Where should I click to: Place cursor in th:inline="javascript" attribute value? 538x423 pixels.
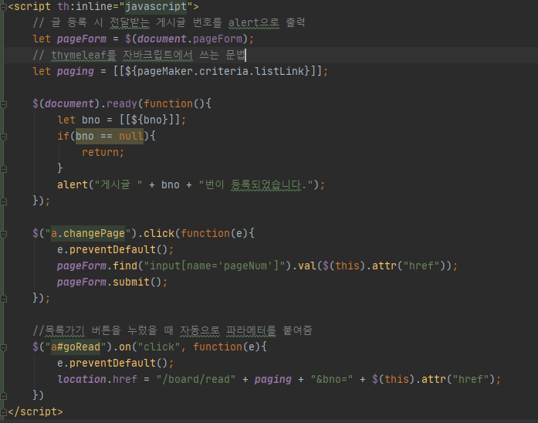click(156, 6)
